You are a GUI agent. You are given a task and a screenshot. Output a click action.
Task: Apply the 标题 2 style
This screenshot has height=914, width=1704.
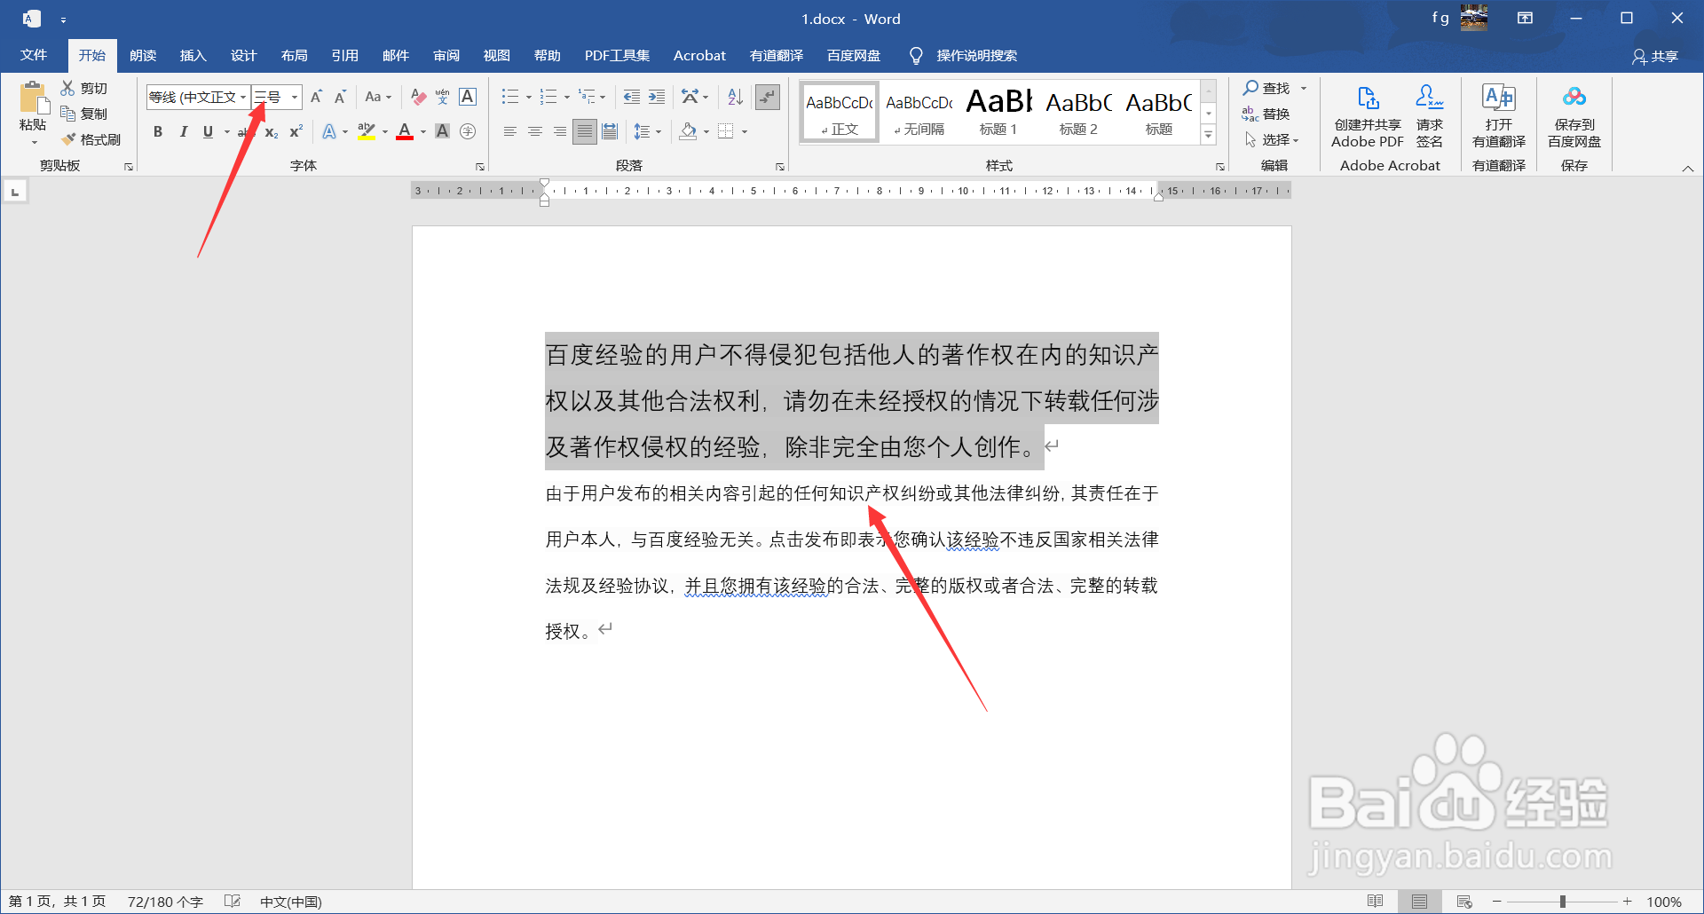(1078, 112)
